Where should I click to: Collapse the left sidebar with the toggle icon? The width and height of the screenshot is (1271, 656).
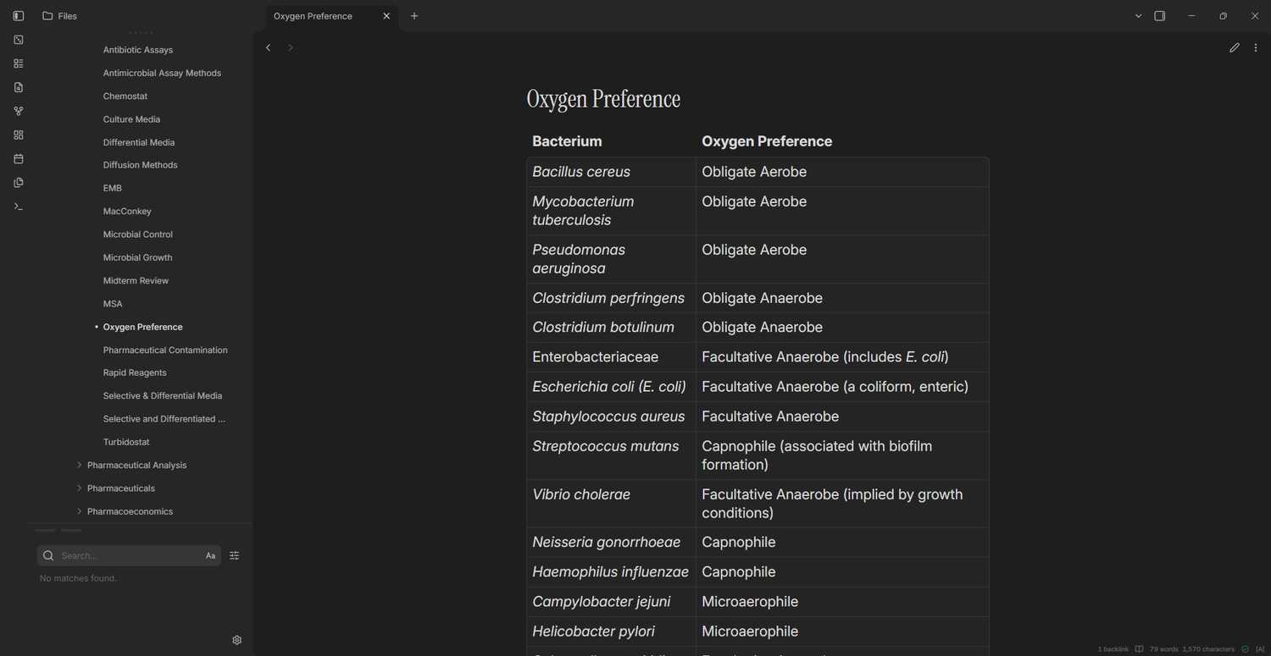(x=19, y=16)
